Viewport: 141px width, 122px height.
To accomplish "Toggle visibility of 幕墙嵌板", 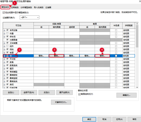I will pos(8,75).
